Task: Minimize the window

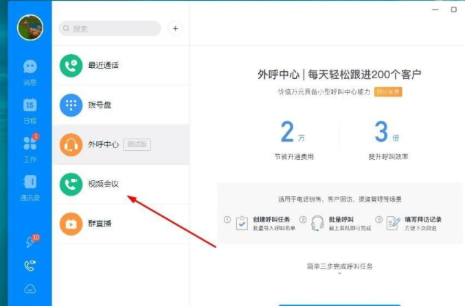Action: tap(435, 10)
